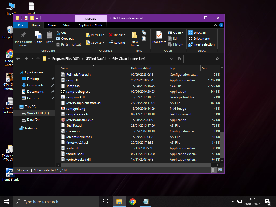The height and width of the screenshot is (207, 276).
Task: Open the notification center icon
Action: [x=268, y=202]
